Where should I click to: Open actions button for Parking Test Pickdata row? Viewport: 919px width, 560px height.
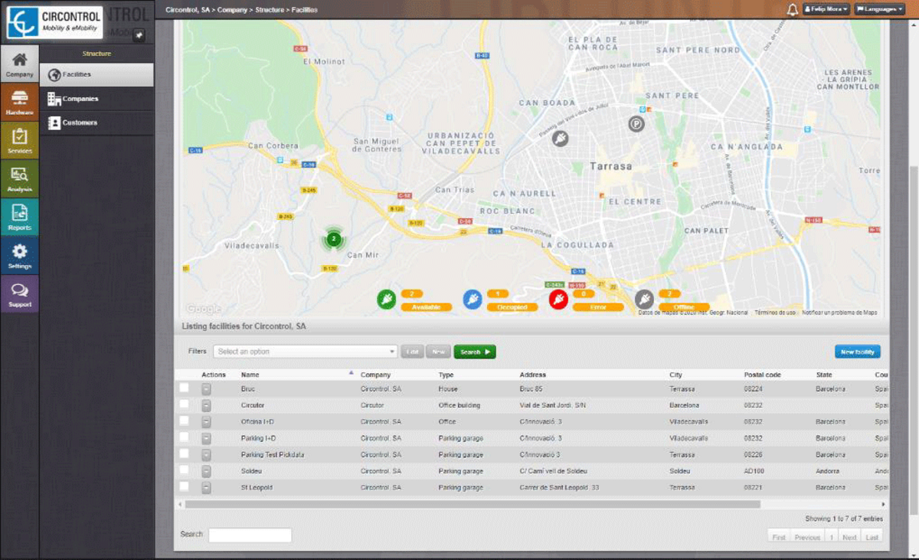(x=206, y=455)
